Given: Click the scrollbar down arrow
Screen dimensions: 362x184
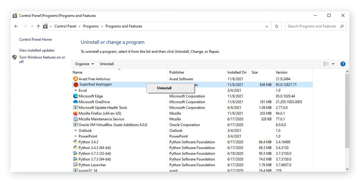Looking at the screenshot, I should tap(347, 169).
